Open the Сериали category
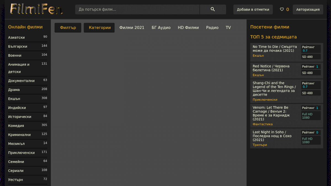Screen dimensions: 331x186 click(x=16, y=171)
